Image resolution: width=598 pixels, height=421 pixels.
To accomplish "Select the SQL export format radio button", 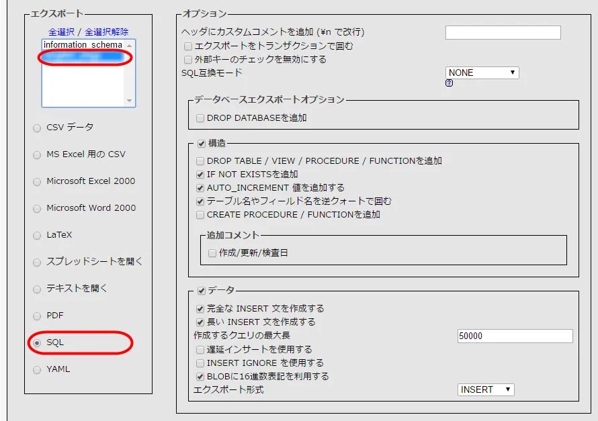I will (36, 342).
